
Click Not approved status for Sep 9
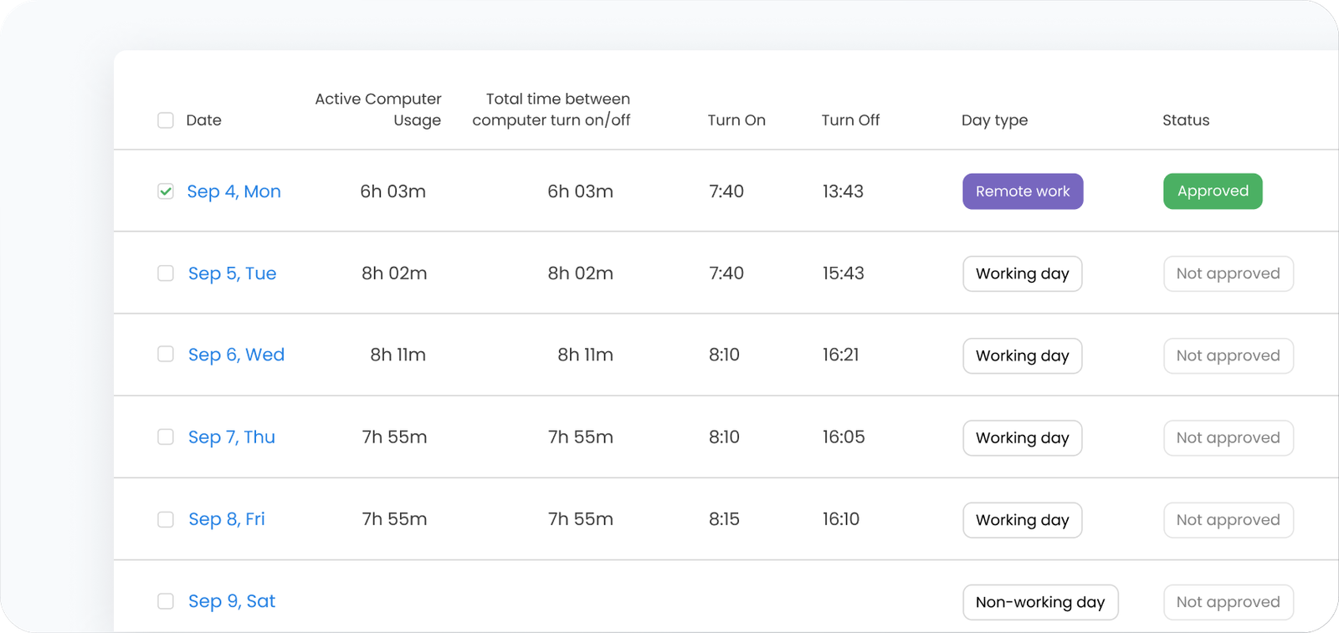1228,602
